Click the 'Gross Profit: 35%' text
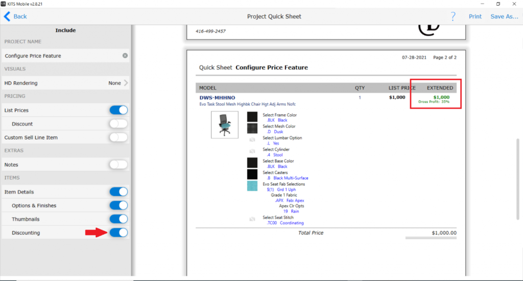523x281 pixels. [434, 102]
